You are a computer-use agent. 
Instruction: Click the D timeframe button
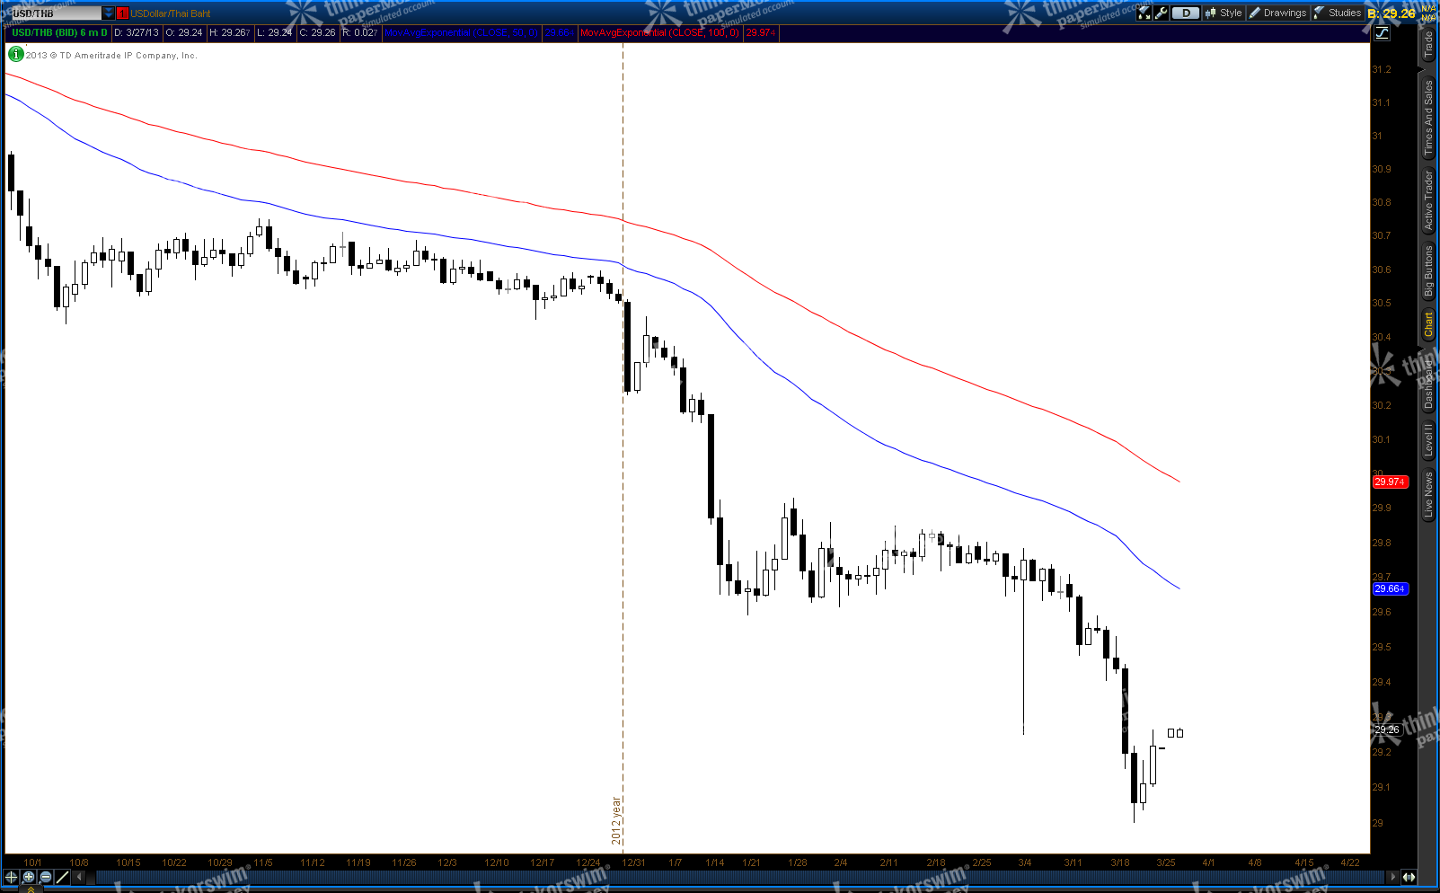click(1186, 13)
